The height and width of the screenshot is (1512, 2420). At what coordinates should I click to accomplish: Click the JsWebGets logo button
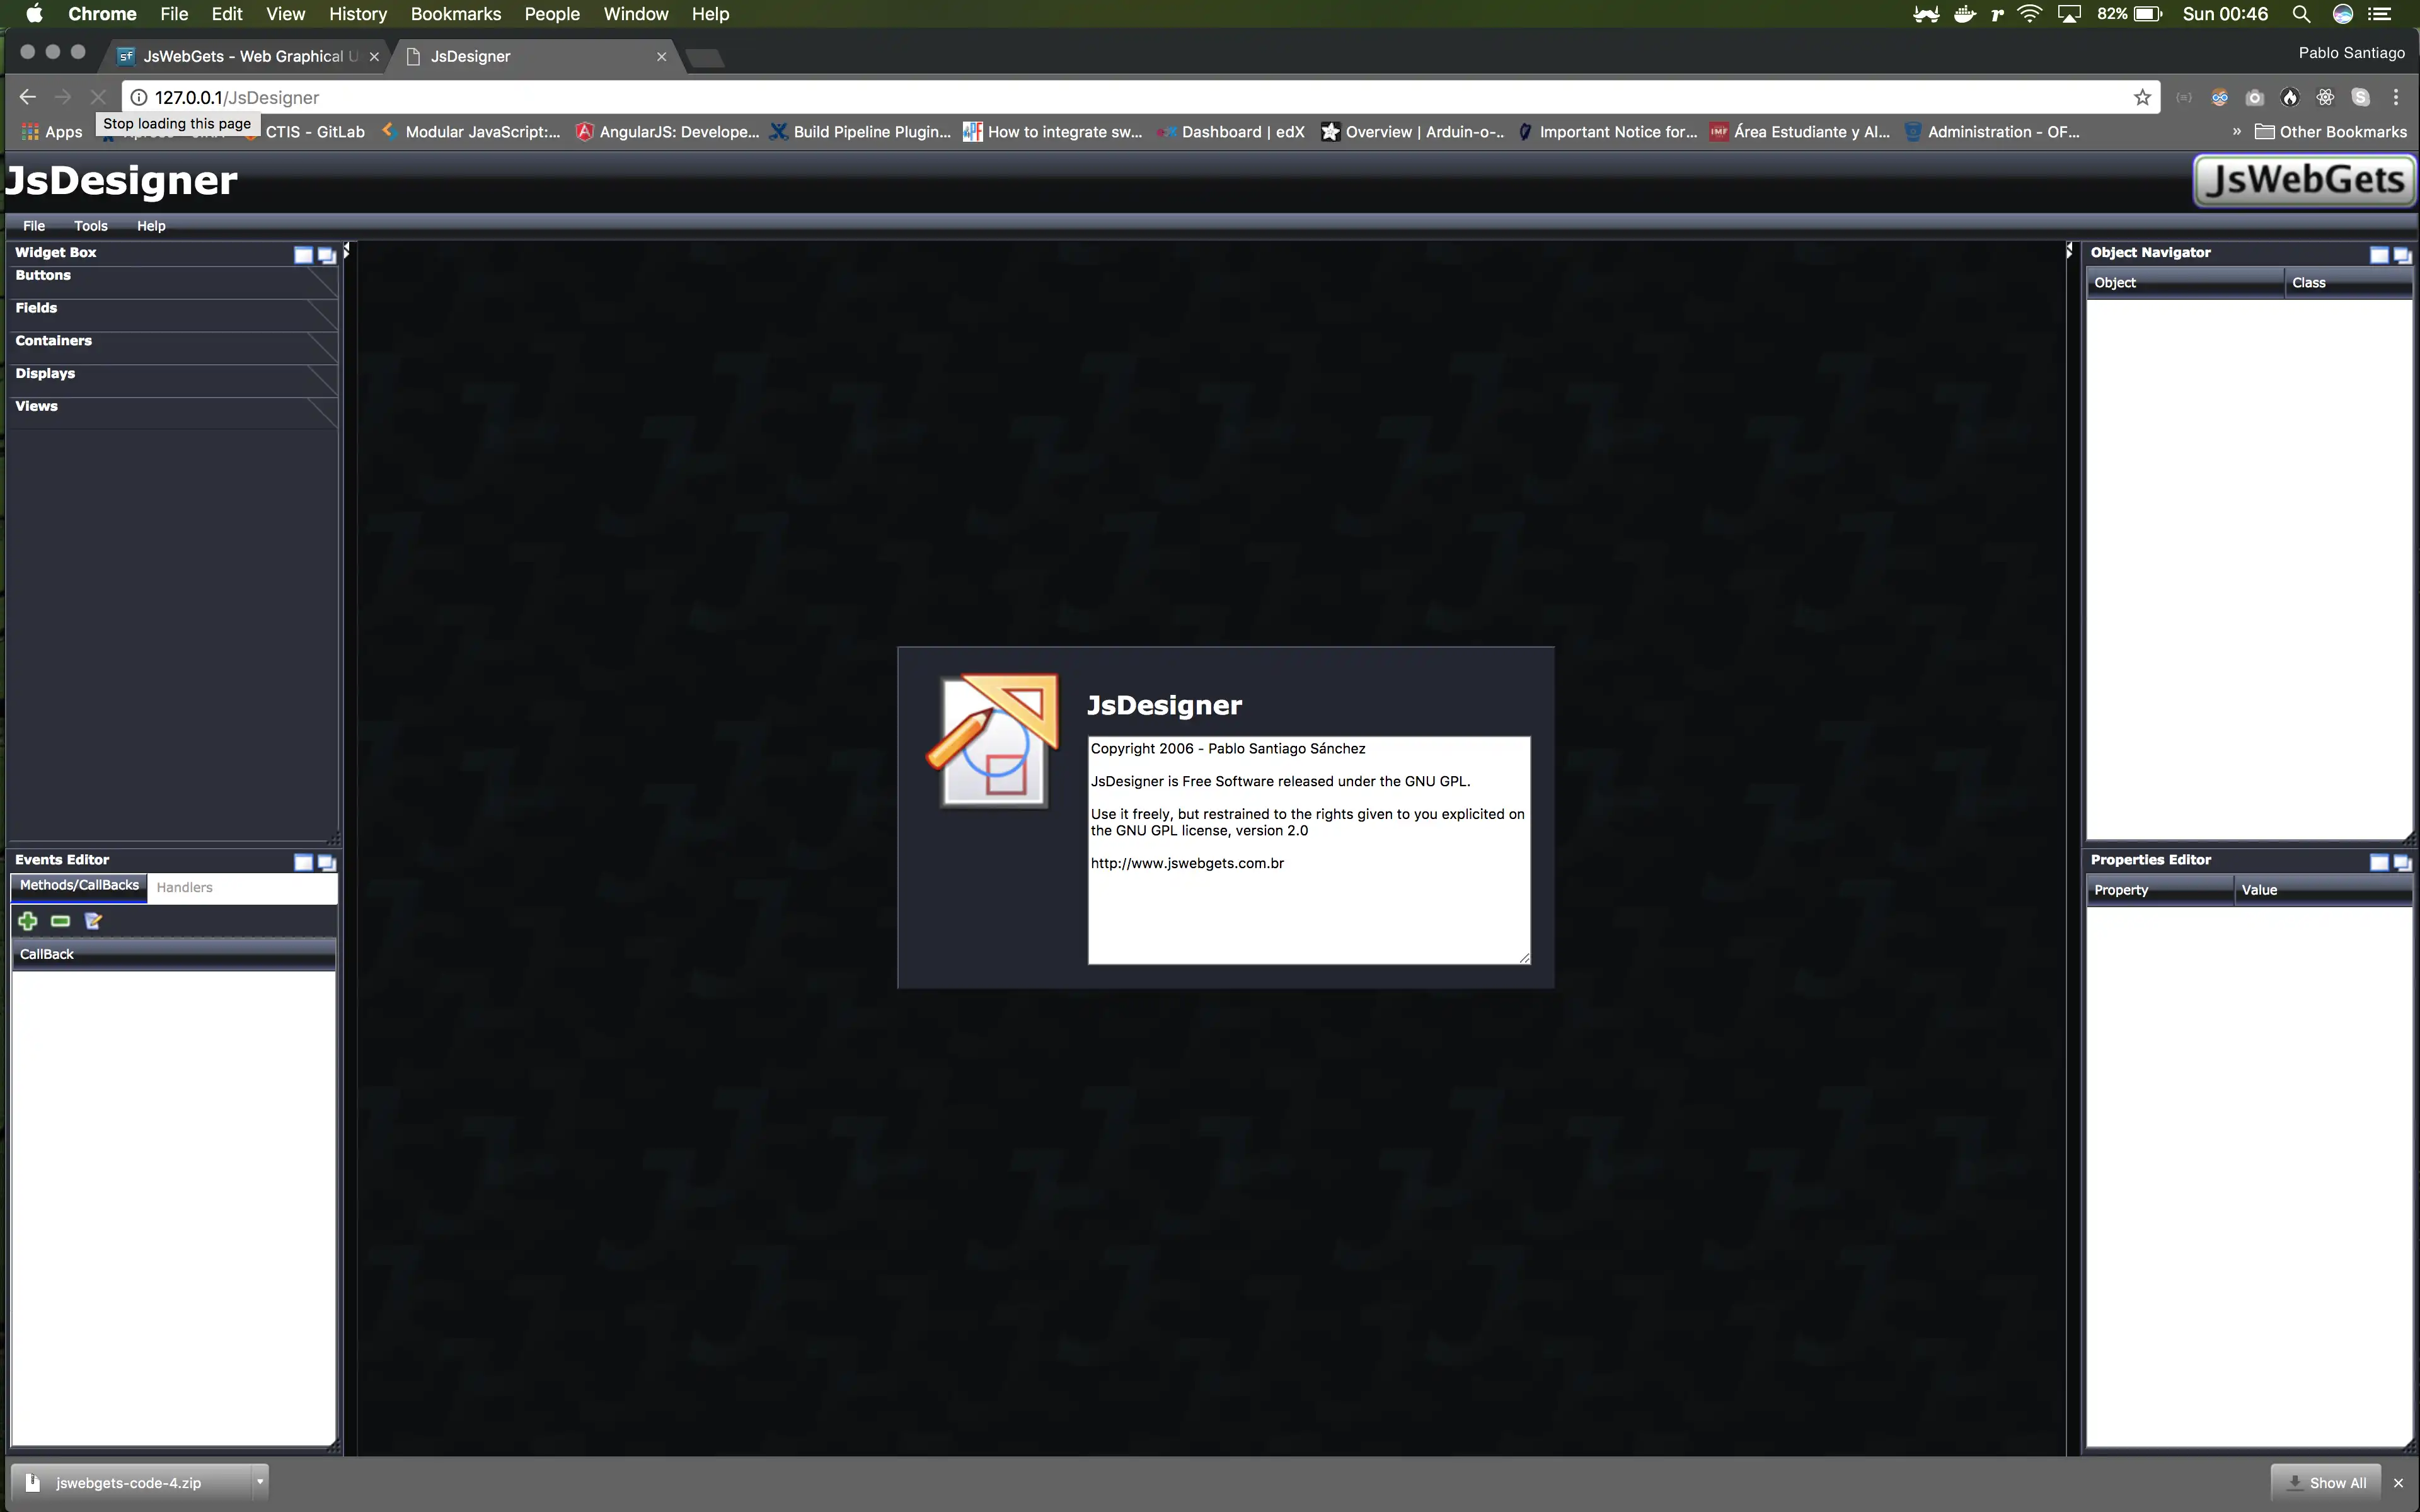coord(2305,180)
